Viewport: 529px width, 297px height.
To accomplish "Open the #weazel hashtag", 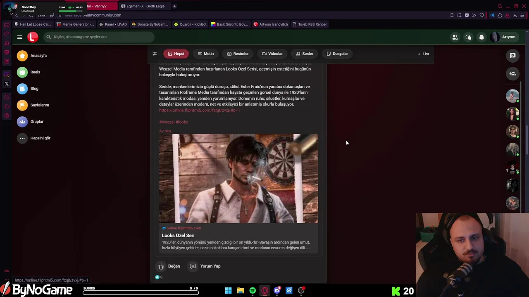I will (x=167, y=122).
